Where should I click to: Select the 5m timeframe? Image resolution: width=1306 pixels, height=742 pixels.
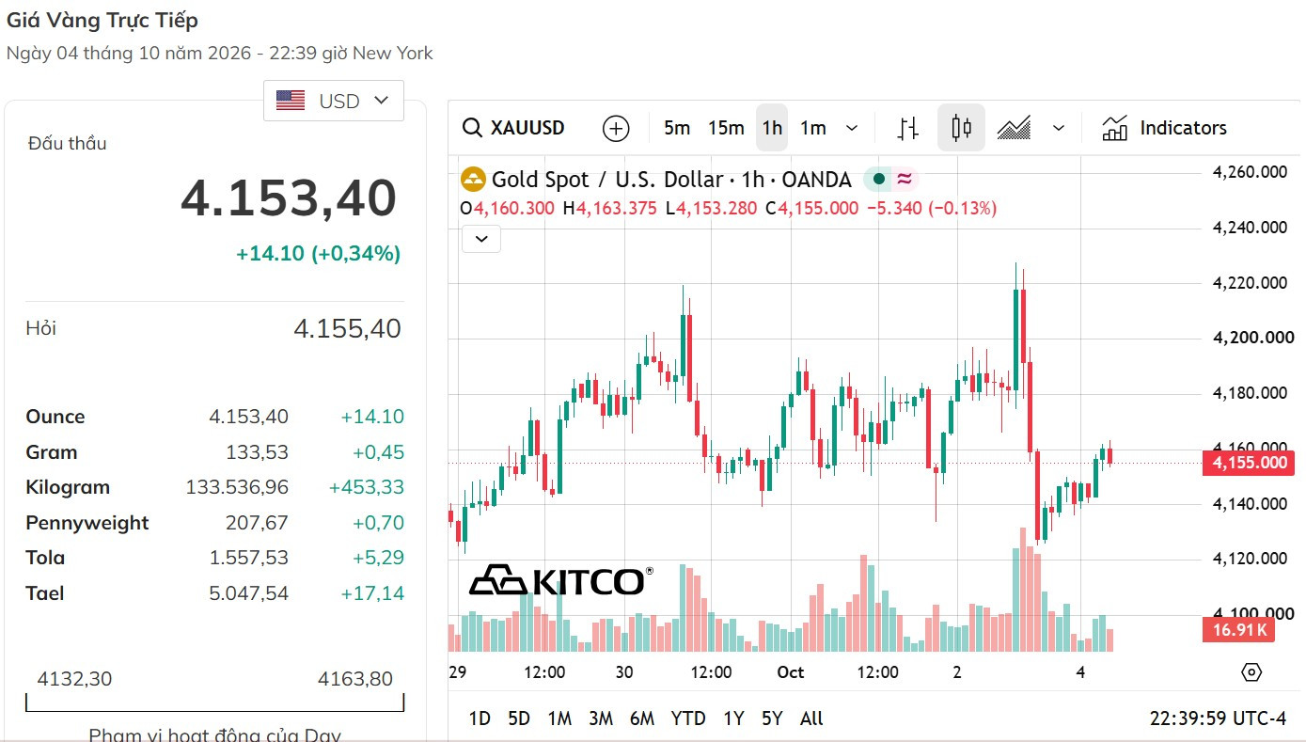tap(677, 128)
